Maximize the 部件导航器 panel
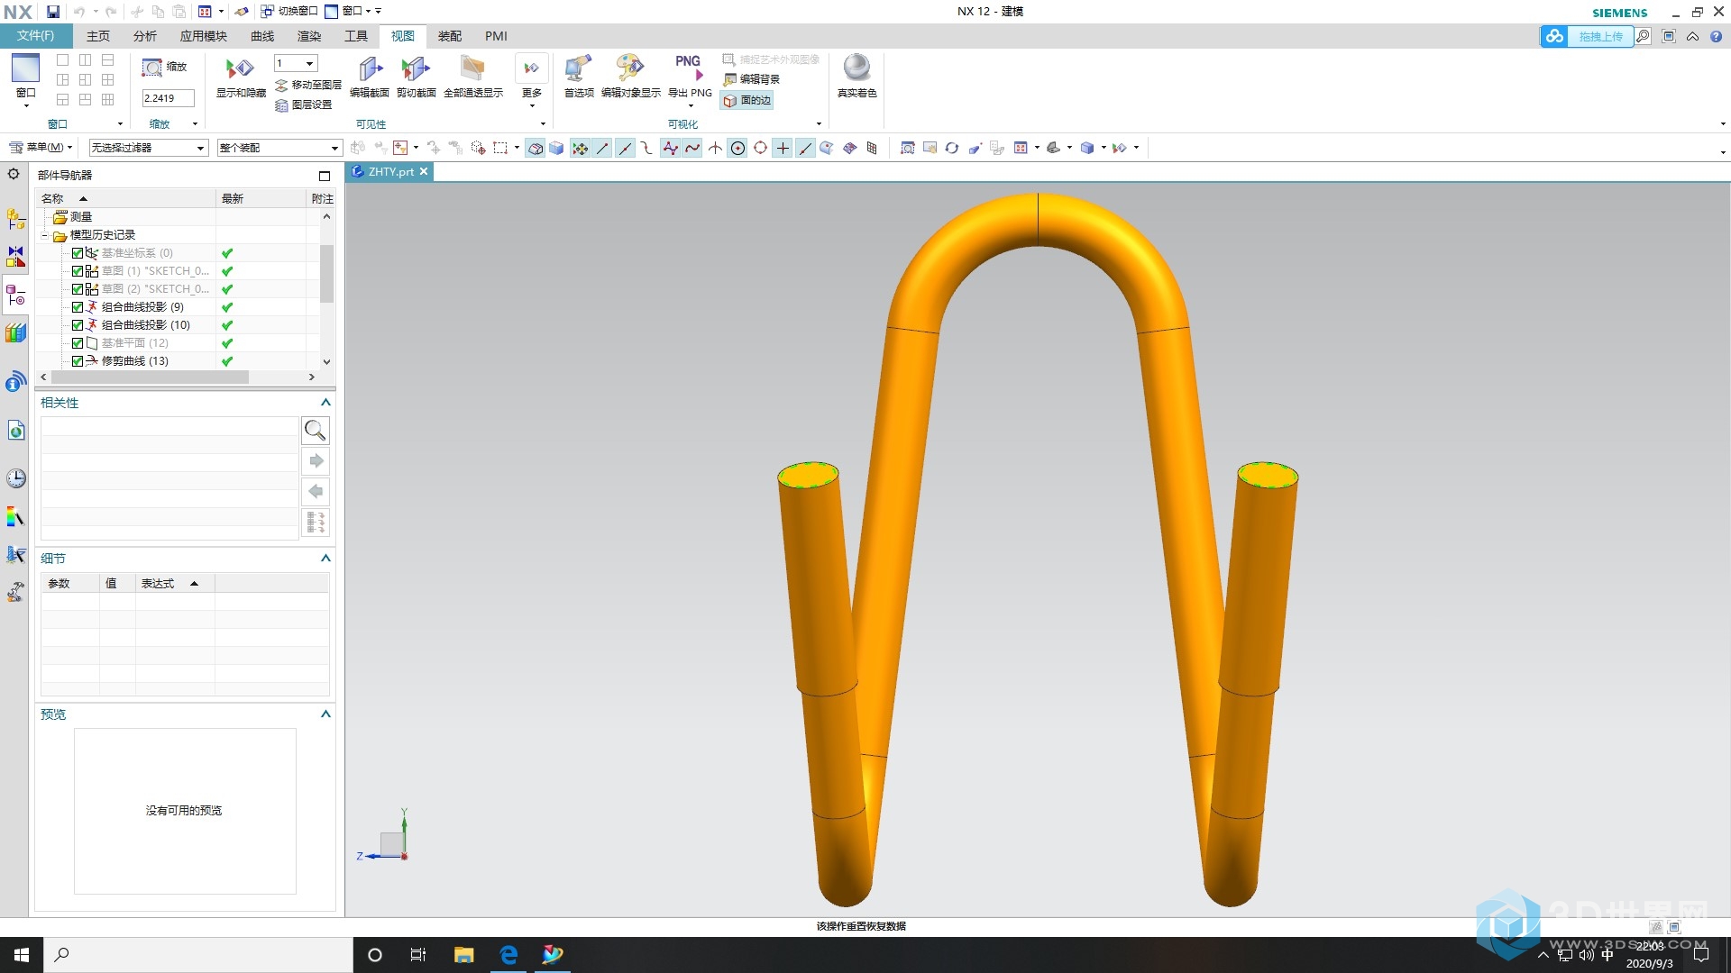The image size is (1731, 973). [325, 176]
